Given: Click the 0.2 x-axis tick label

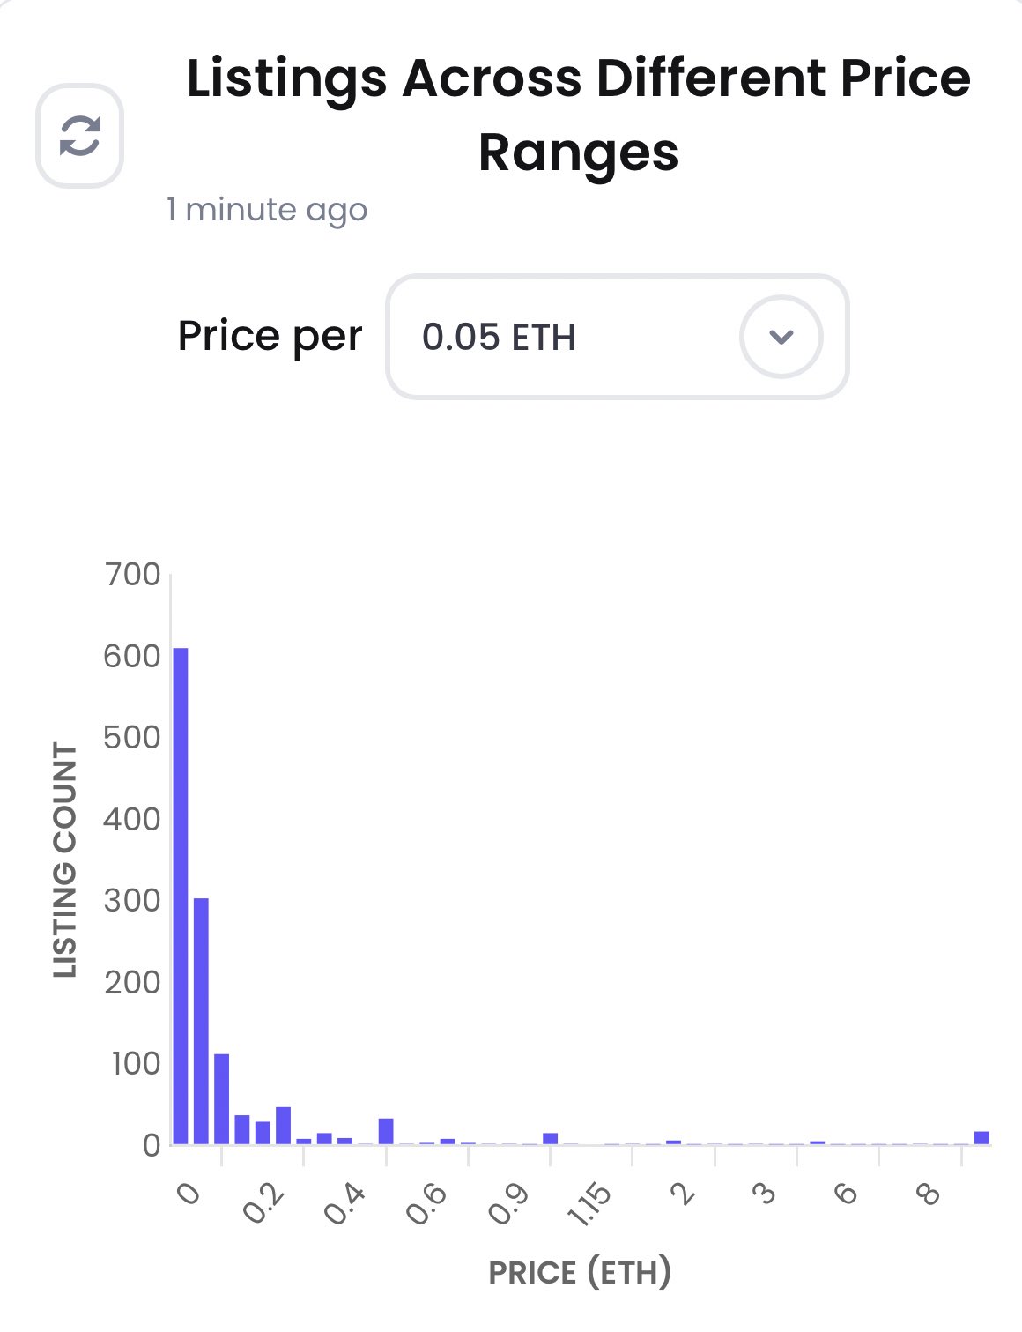Looking at the screenshot, I should (x=263, y=1203).
